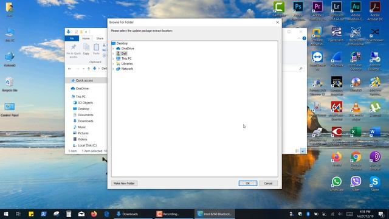Switch to Recording task on taskbar
Viewport: 389px width, 219px height.
click(174, 214)
